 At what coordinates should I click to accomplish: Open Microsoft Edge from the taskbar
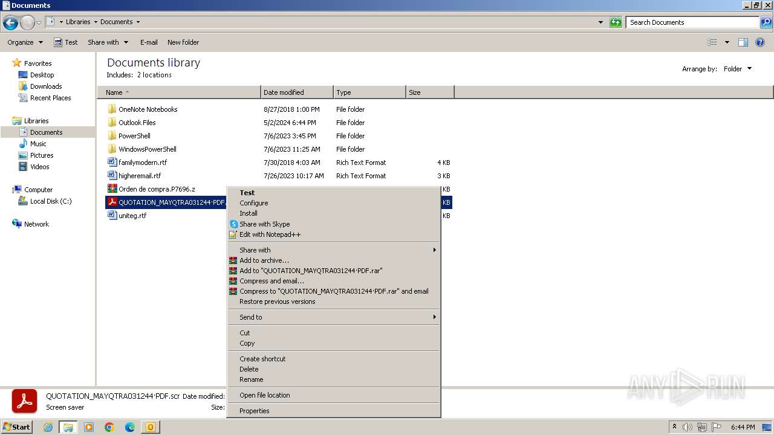pos(129,427)
